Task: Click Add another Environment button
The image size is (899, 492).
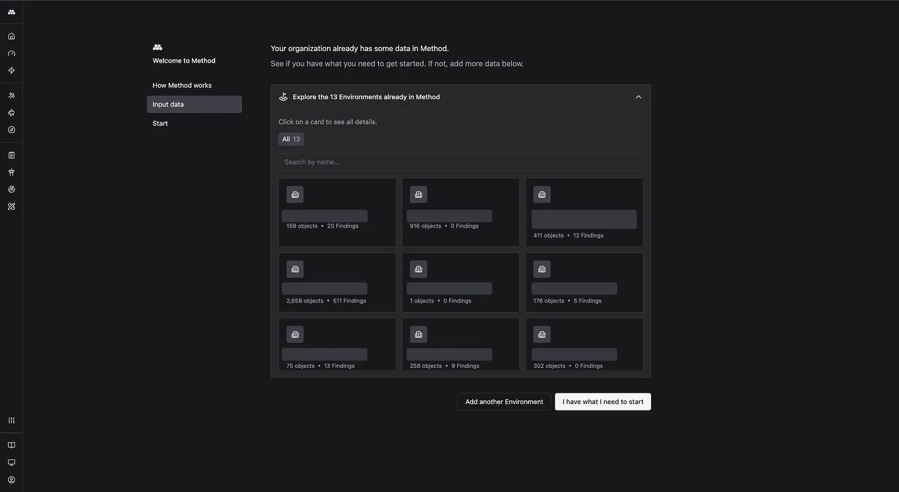Action: click(504, 402)
